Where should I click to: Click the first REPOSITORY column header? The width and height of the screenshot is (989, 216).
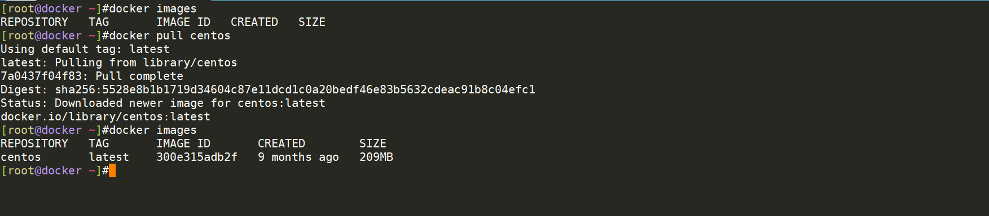pos(34,22)
